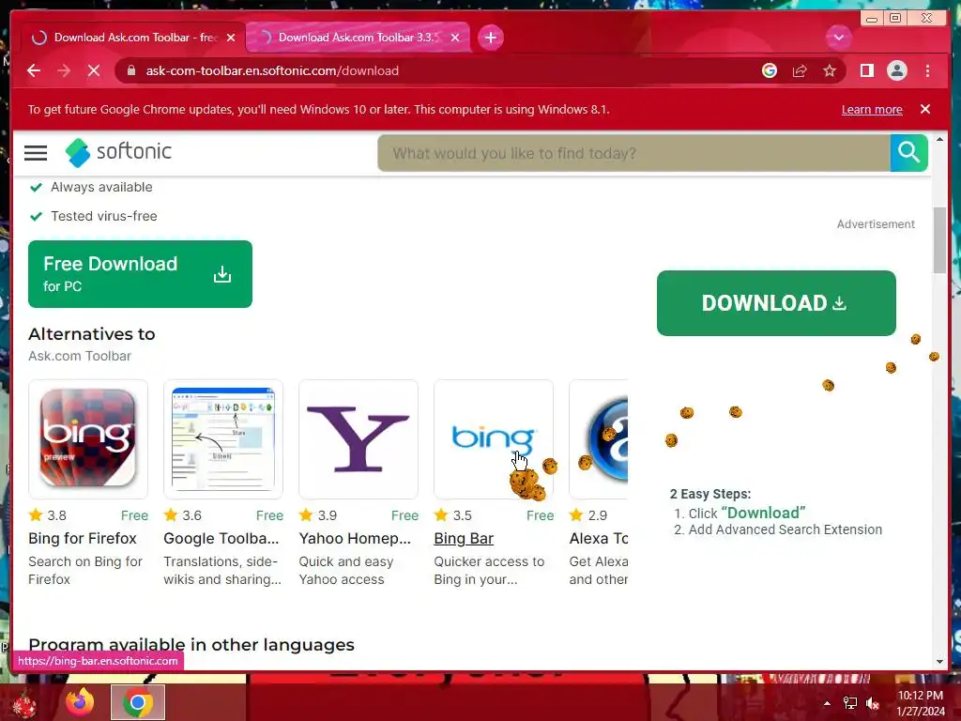Open the Softonic hamburger menu

tap(36, 153)
